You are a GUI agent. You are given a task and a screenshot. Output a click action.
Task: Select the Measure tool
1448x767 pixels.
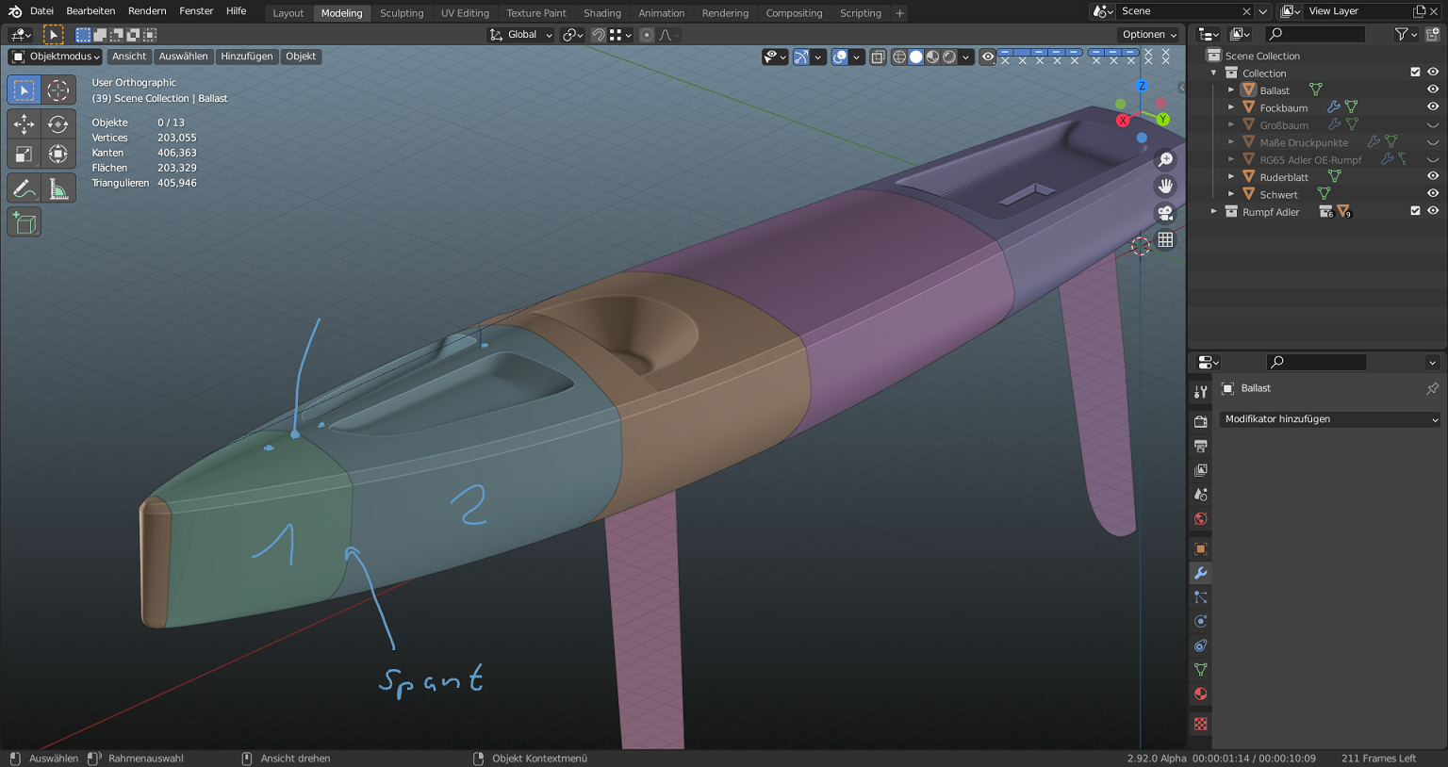click(58, 188)
